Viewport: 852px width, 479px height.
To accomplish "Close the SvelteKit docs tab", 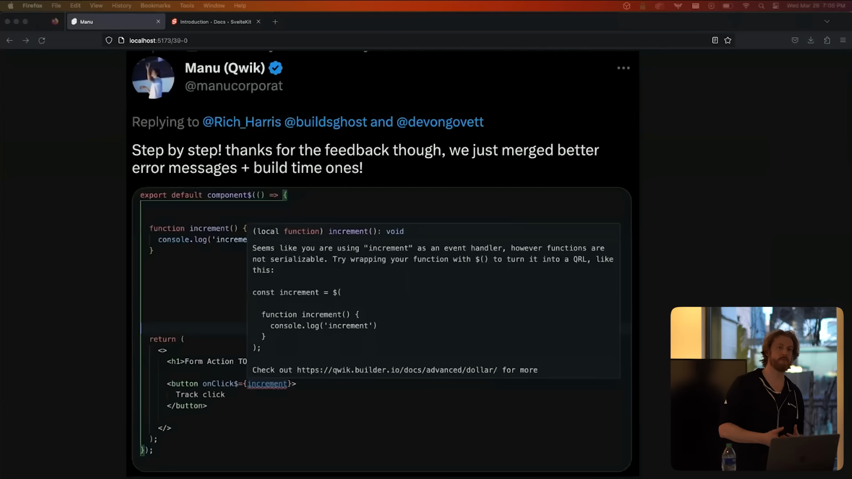I will (x=258, y=22).
